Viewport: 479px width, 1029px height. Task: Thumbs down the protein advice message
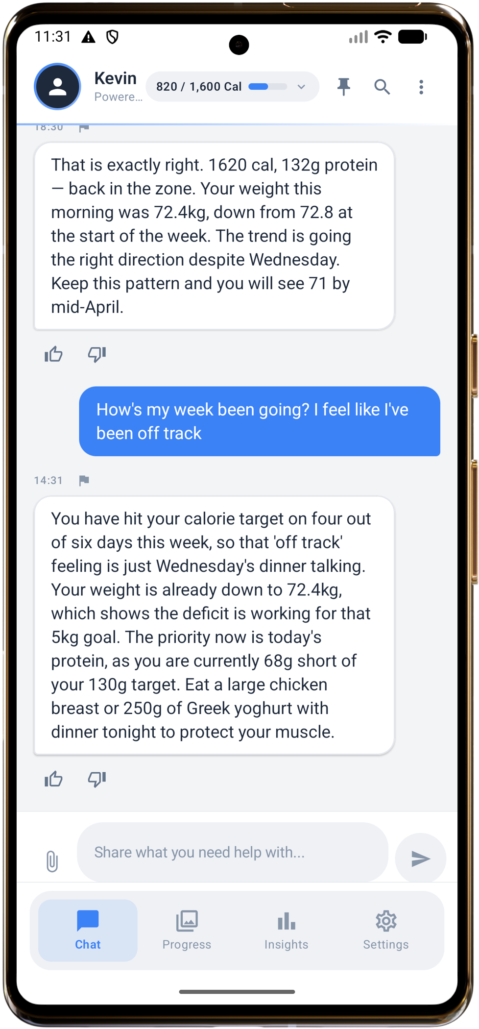[x=96, y=779]
